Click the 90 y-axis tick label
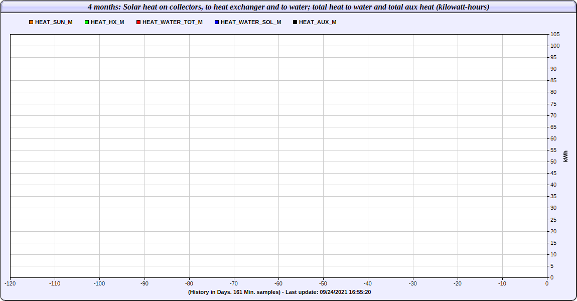This screenshot has height=301, width=577. [553, 69]
